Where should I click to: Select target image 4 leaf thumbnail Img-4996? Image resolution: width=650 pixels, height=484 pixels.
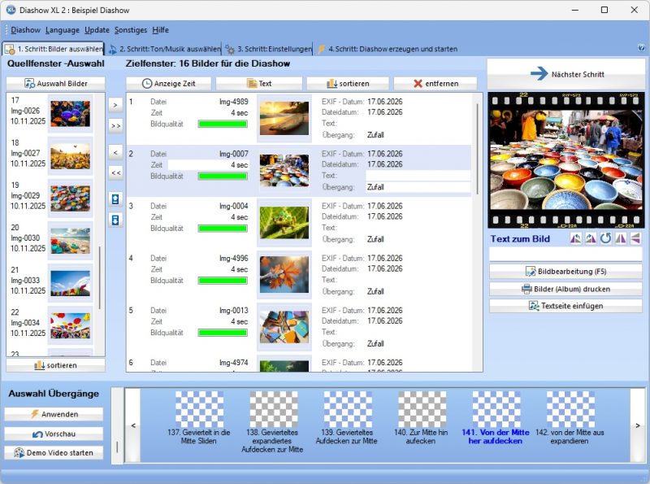pyautogui.click(x=284, y=275)
